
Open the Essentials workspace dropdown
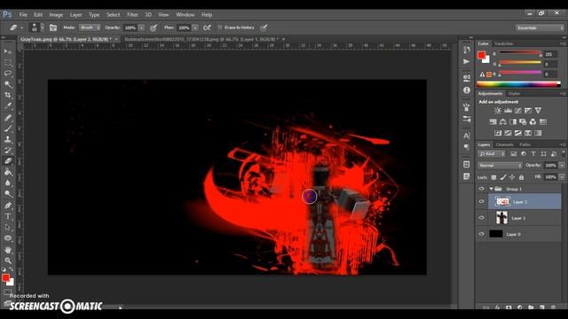(539, 27)
